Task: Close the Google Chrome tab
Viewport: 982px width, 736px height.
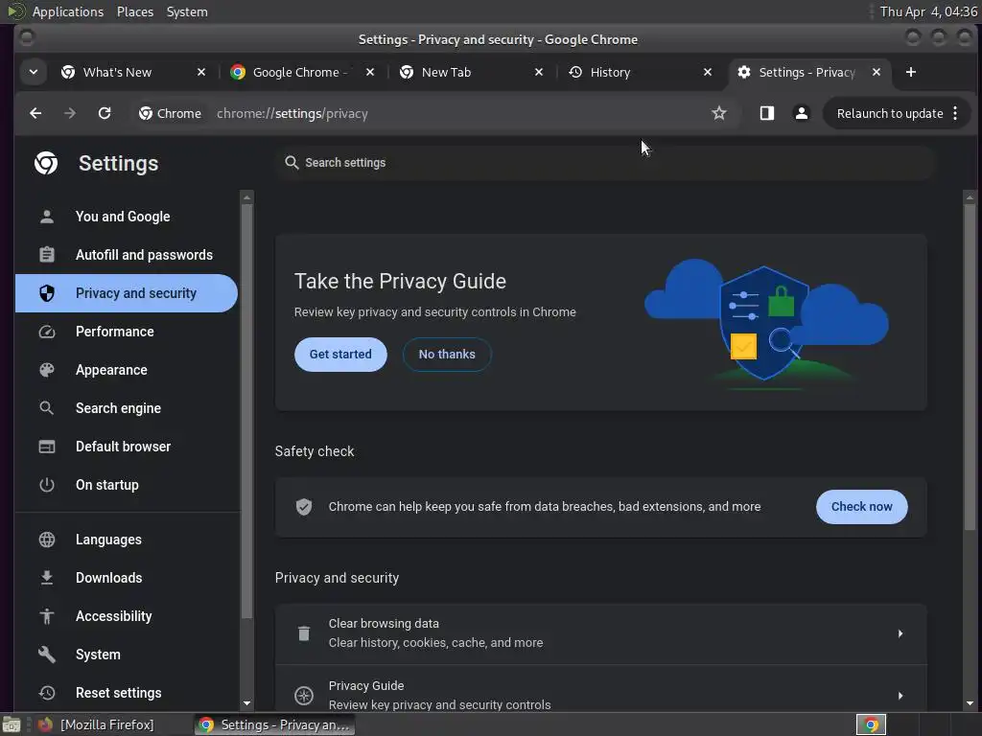Action: 370,72
